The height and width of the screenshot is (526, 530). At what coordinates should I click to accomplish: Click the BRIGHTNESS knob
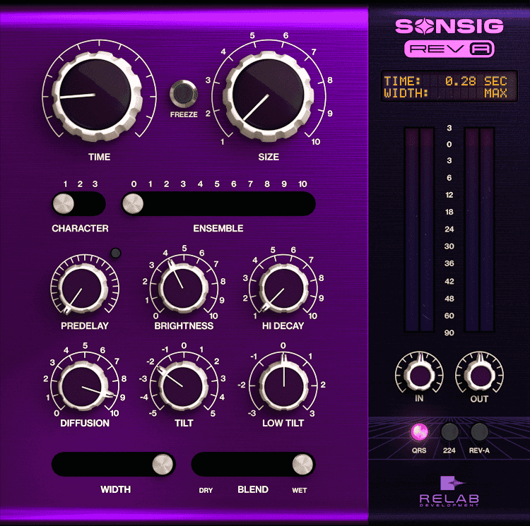[183, 289]
